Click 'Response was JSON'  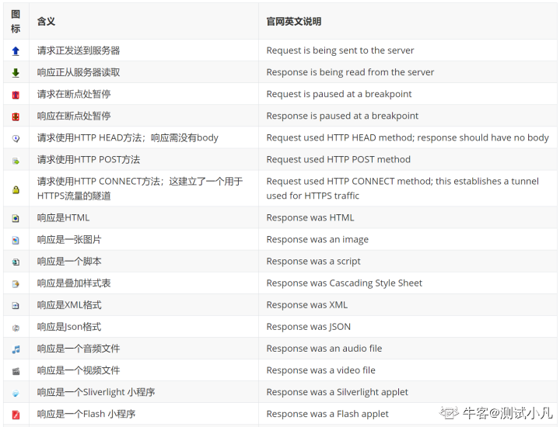[308, 327]
